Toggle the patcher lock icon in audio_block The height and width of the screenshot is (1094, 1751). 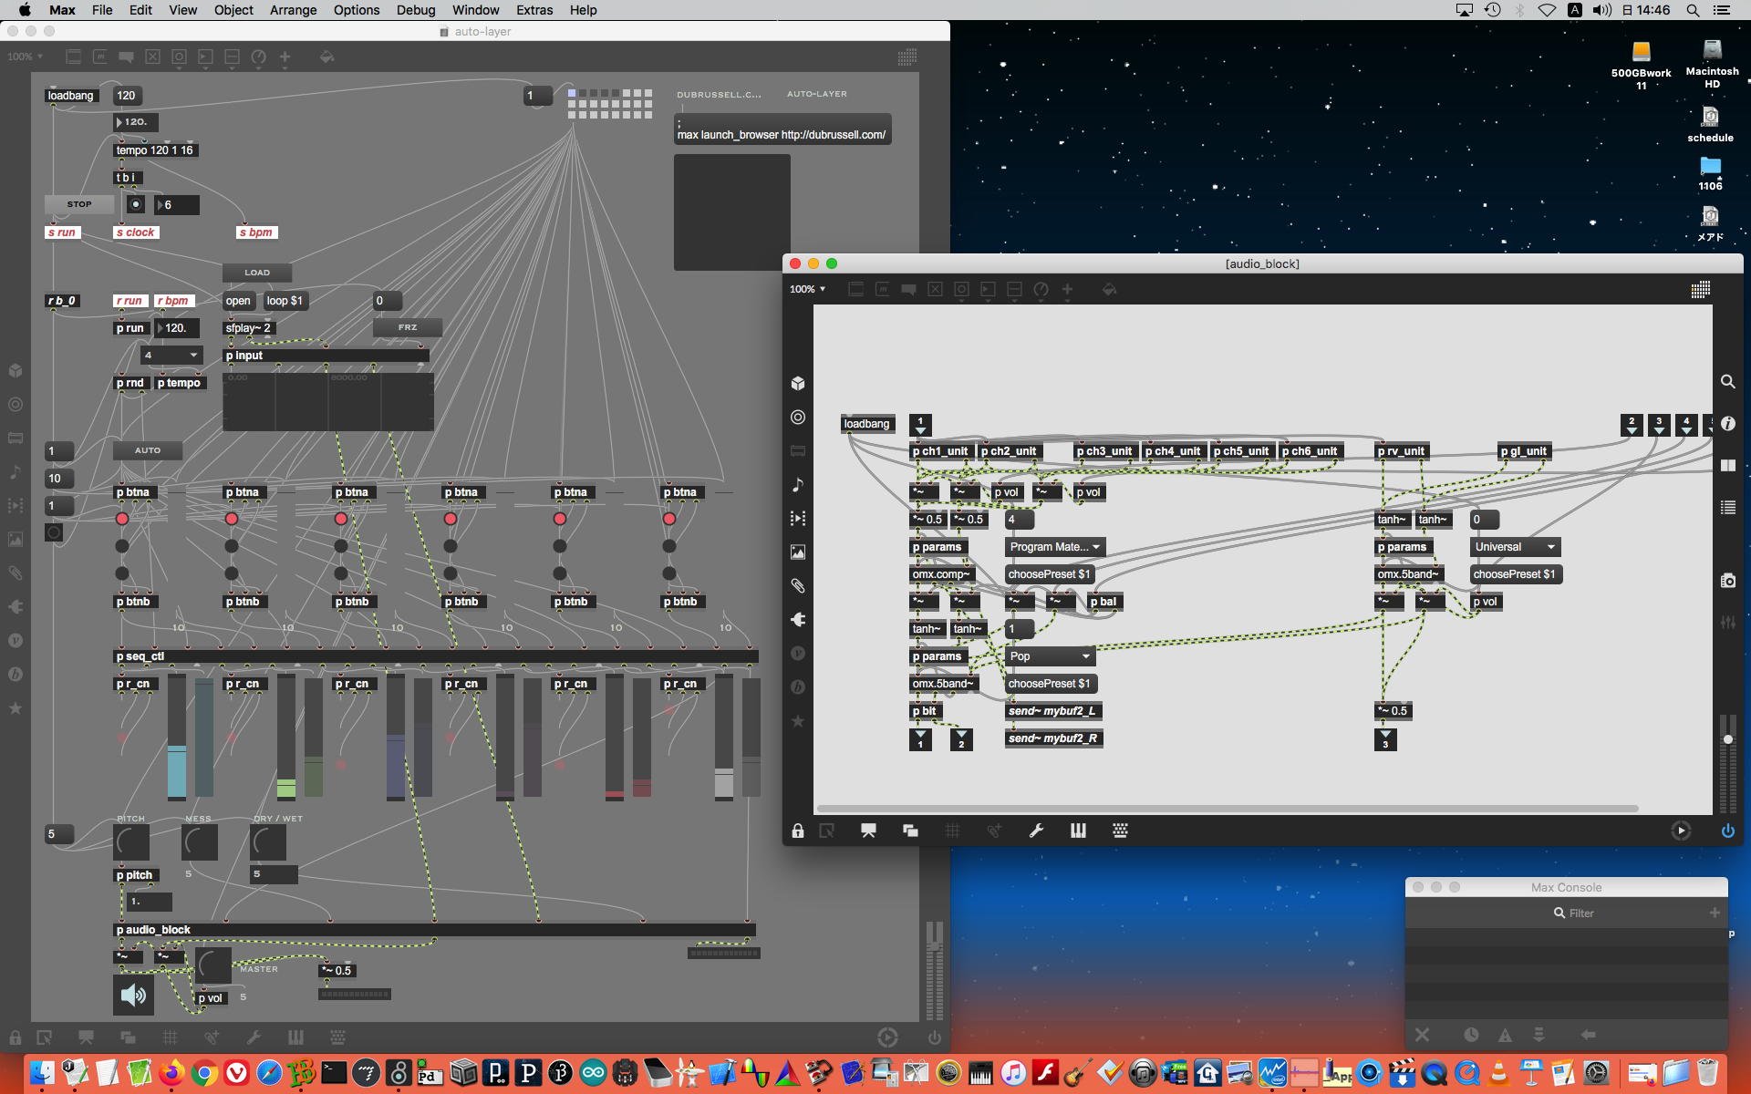[798, 831]
